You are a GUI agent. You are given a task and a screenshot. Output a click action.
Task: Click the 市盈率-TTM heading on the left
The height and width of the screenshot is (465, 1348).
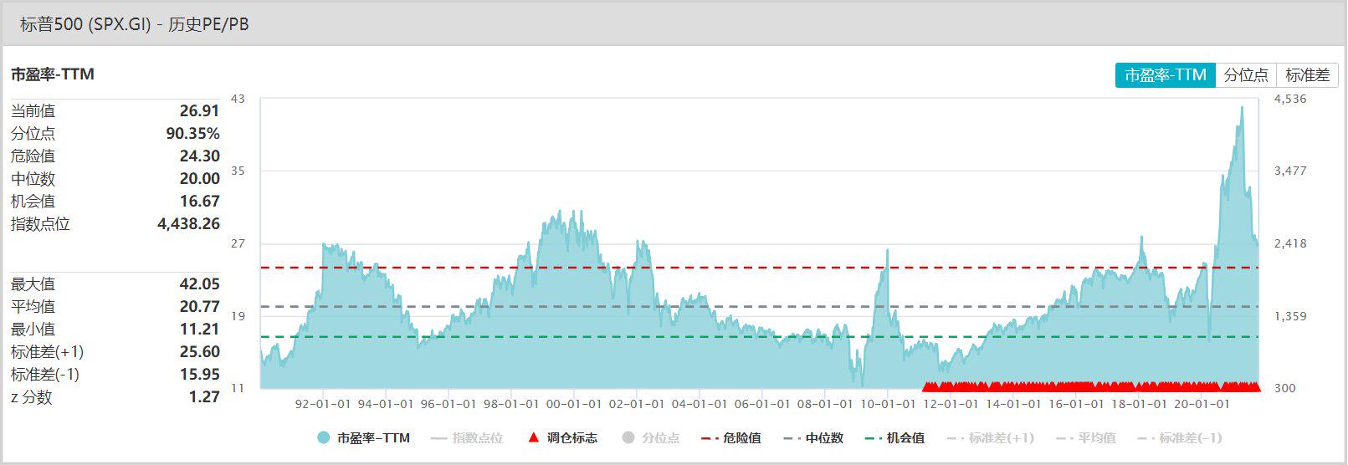tap(52, 74)
